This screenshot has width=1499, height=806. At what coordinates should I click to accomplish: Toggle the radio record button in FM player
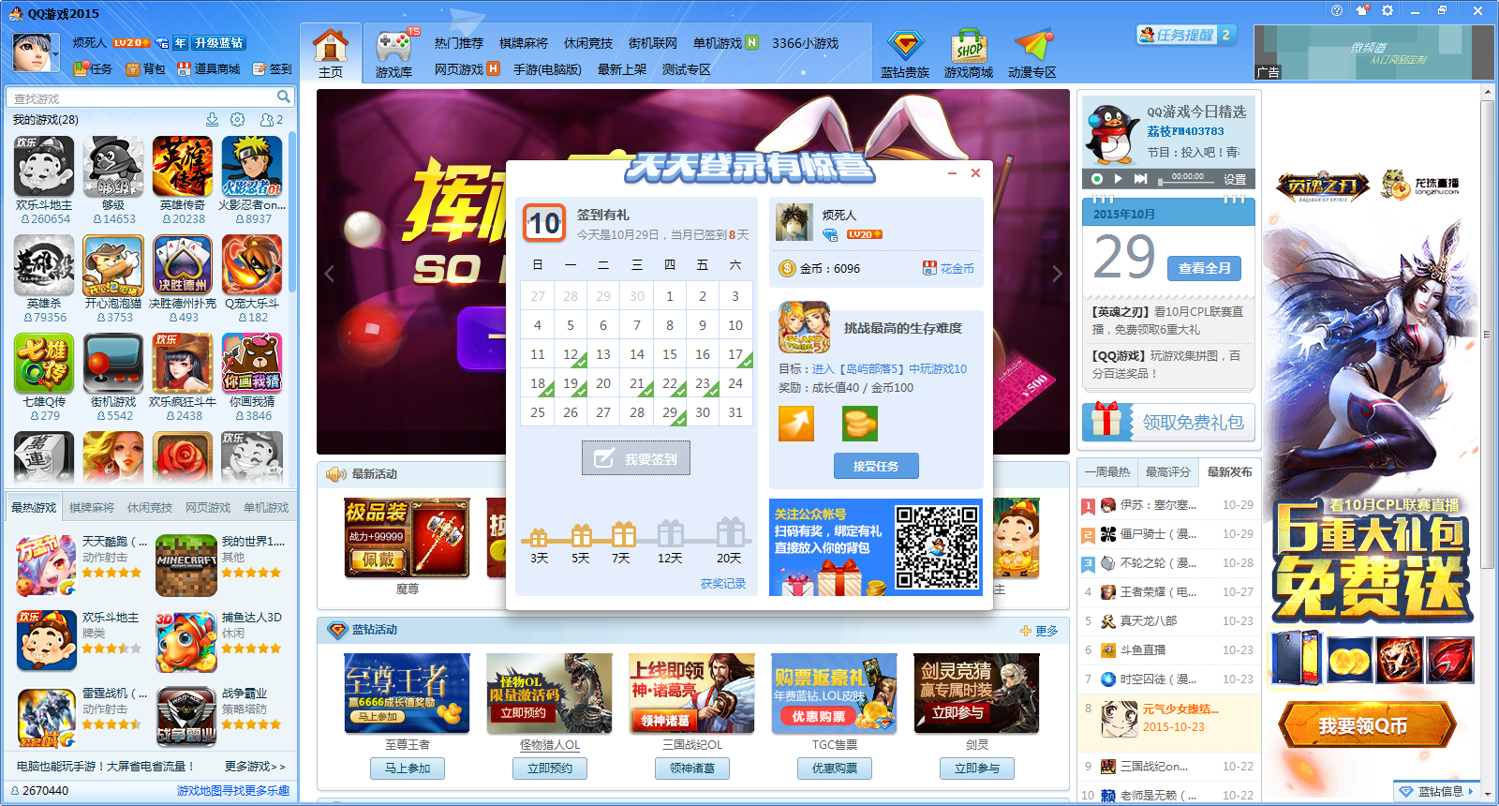1097,178
